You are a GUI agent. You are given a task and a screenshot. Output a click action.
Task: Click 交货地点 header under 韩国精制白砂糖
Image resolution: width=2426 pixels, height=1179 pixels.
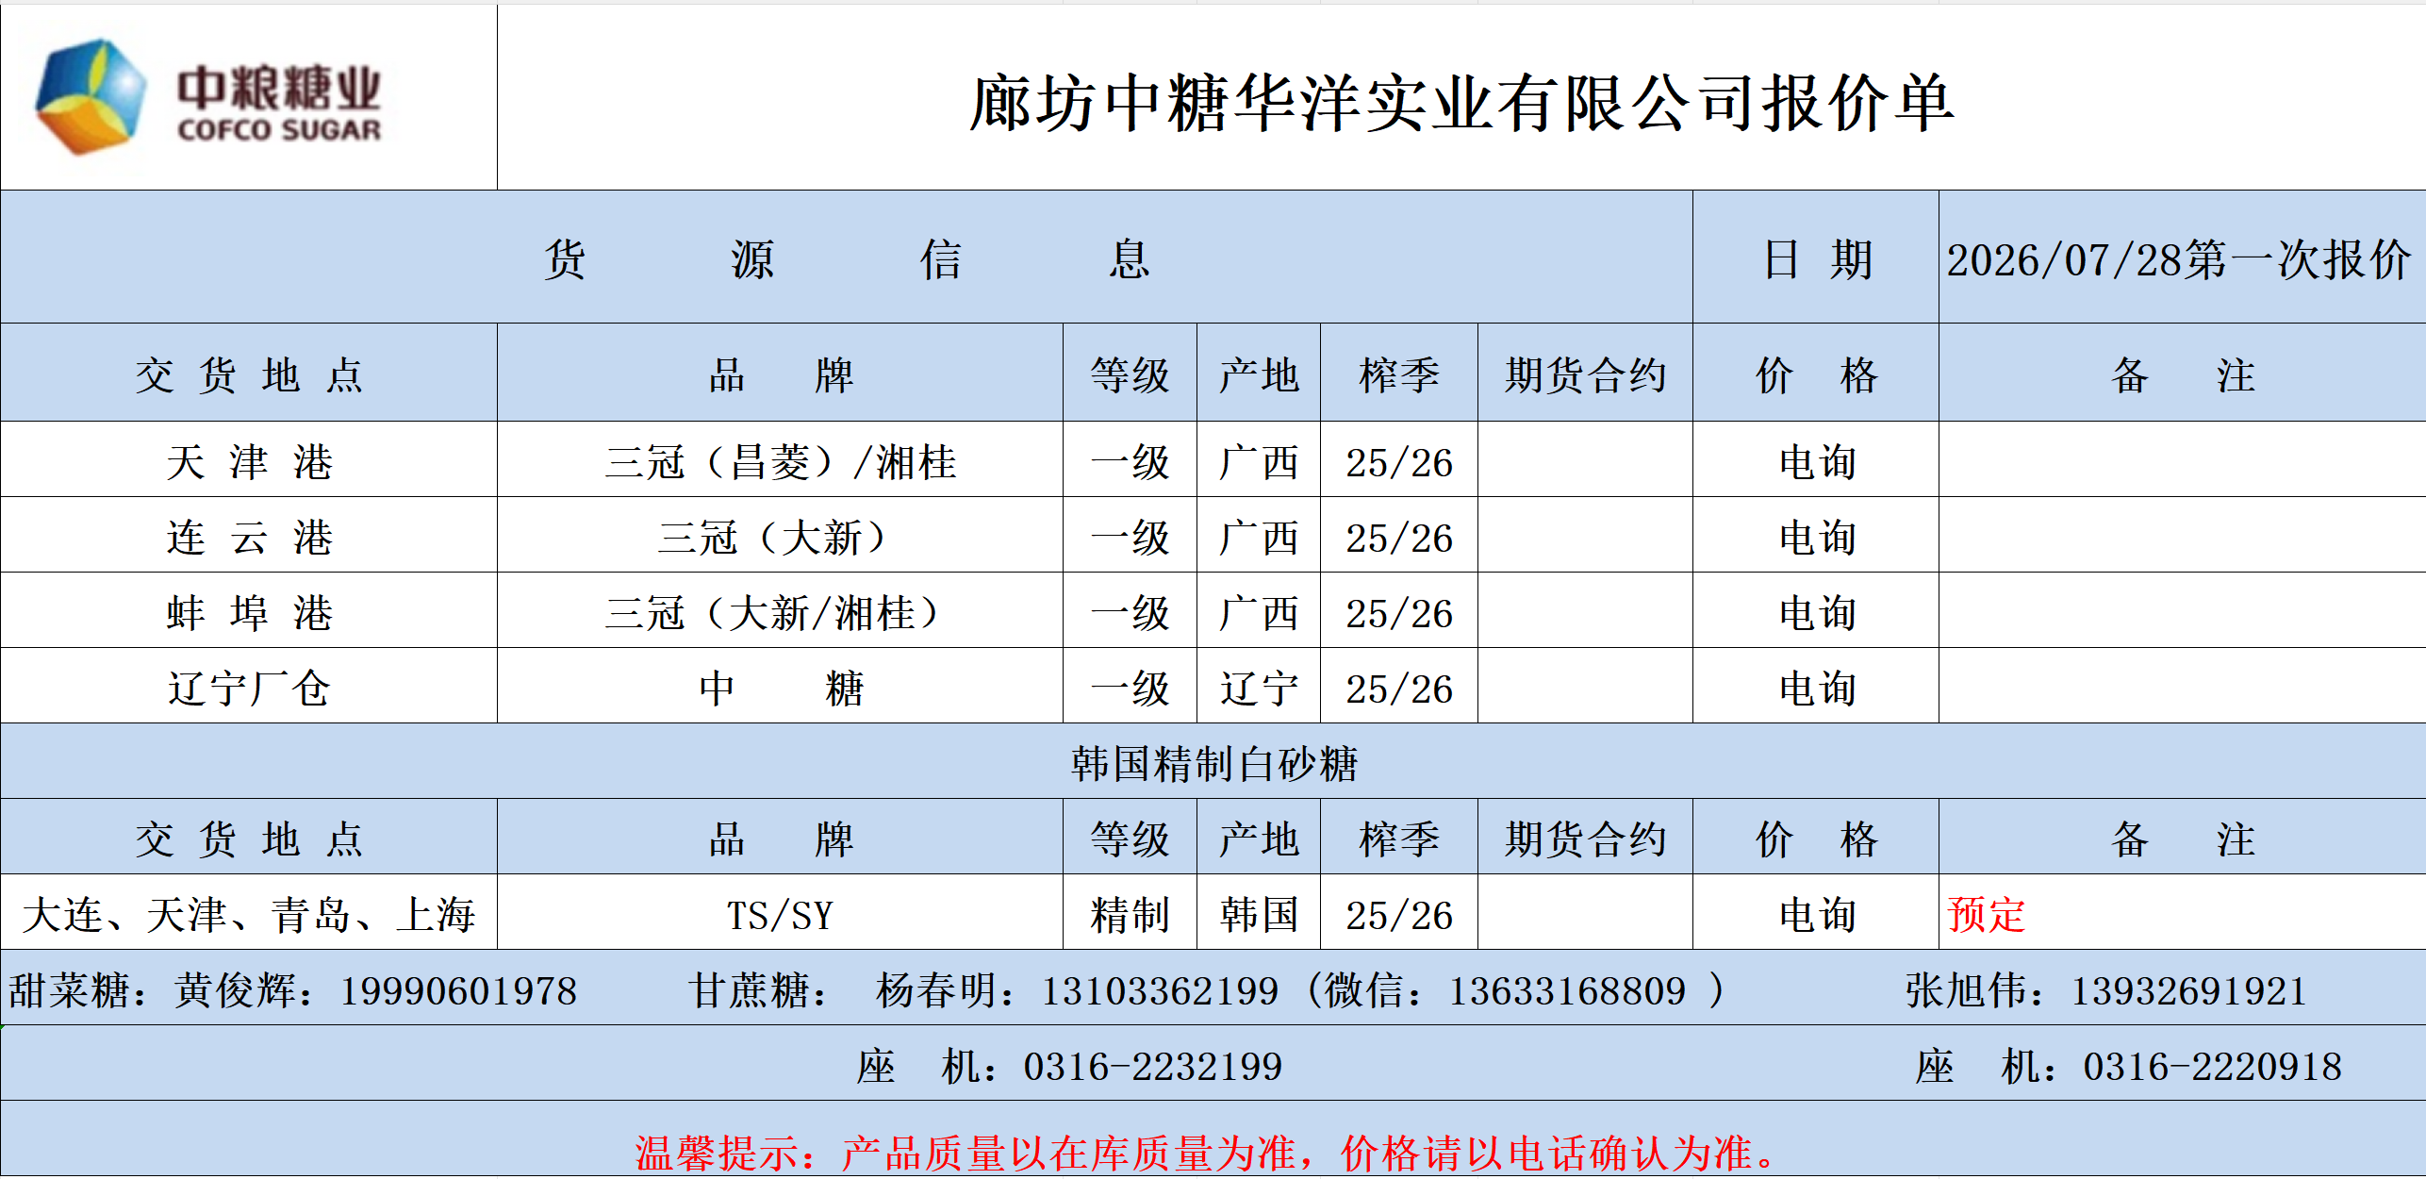click(x=249, y=838)
